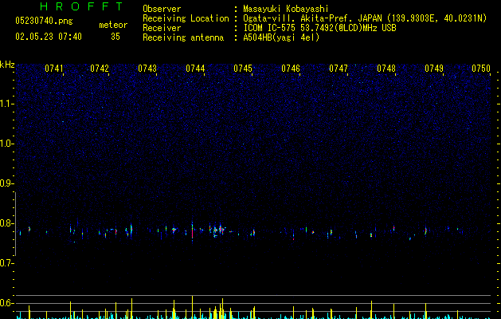Click the HROFFT title text

[x=82, y=6]
